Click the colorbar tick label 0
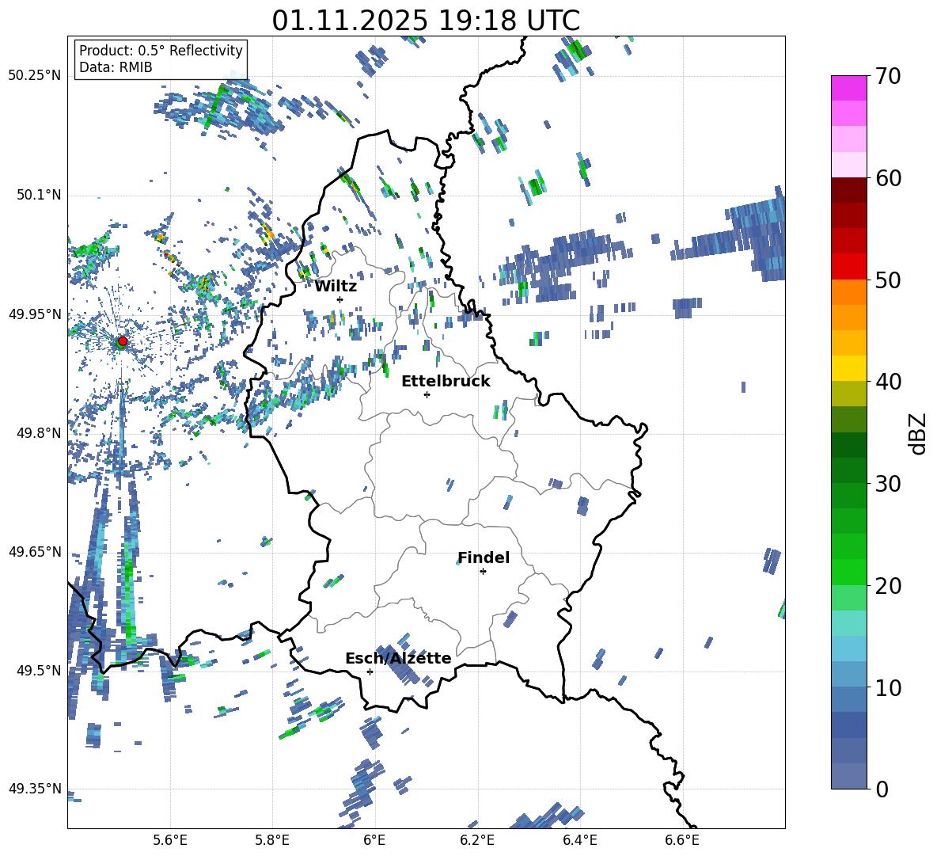 pos(882,789)
